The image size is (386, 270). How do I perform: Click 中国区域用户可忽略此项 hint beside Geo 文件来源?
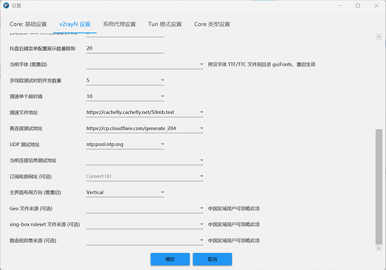click(234, 209)
